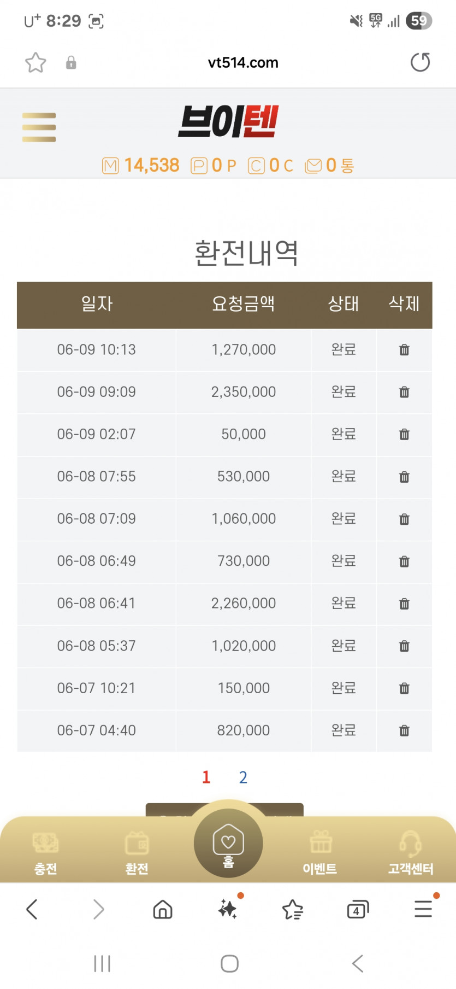Delete the 820,000 withdrawal entry
Viewport: 456px width, 989px height.
(404, 730)
